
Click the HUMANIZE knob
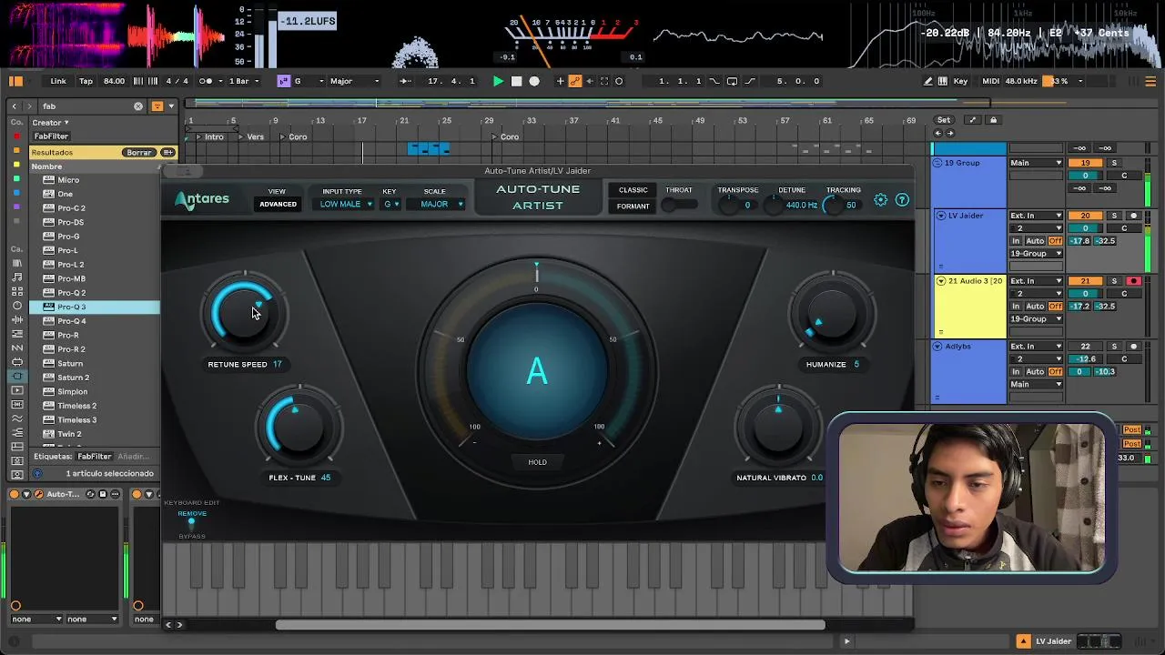(832, 313)
